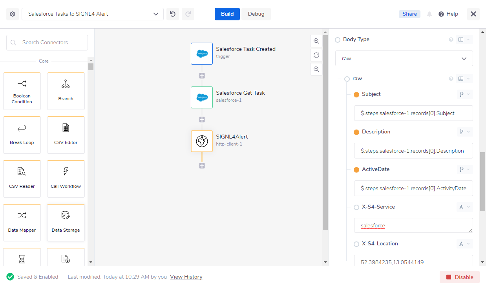Edit the Description jsonpath value field
The height and width of the screenshot is (288, 486).
pos(413,151)
